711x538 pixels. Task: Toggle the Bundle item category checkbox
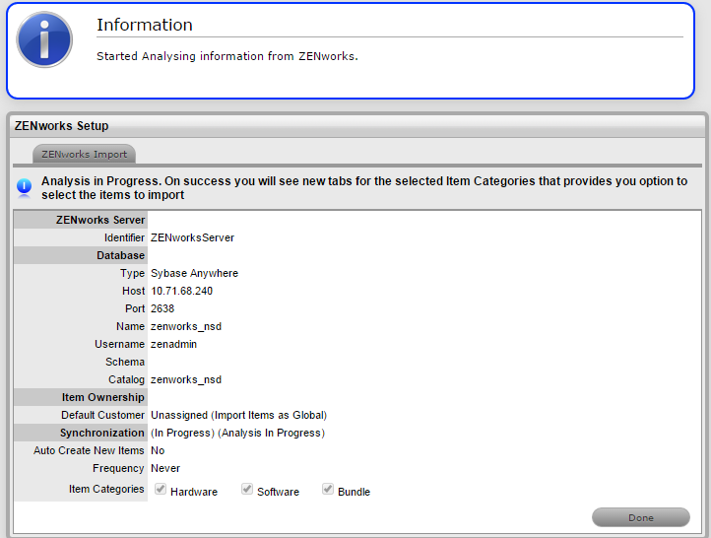(327, 489)
